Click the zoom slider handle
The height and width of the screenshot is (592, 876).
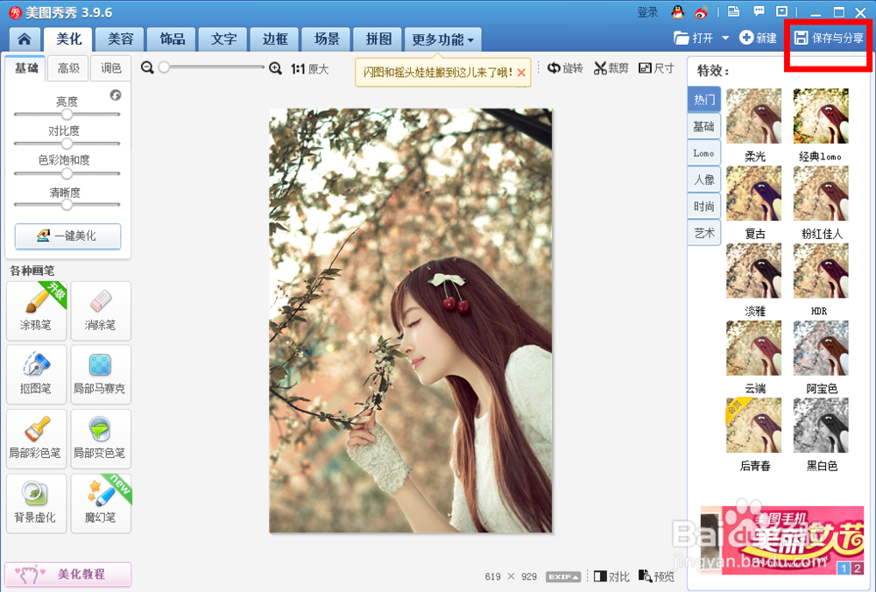coord(164,67)
